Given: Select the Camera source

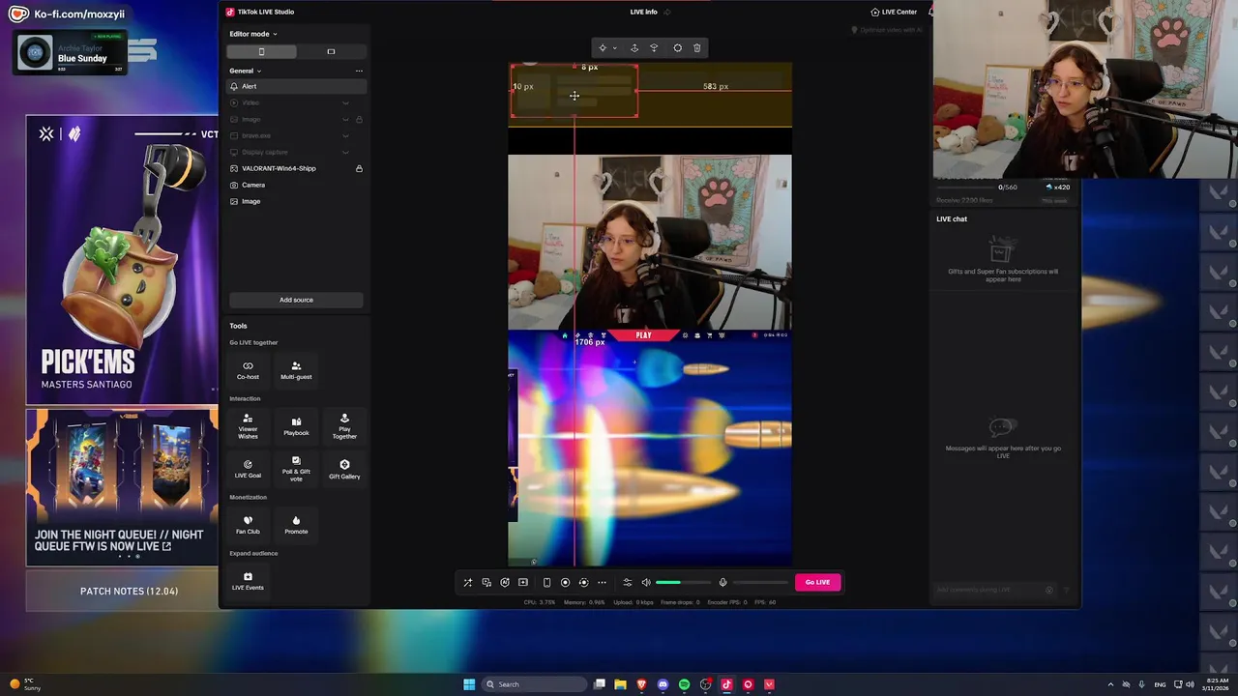Looking at the screenshot, I should coord(296,185).
